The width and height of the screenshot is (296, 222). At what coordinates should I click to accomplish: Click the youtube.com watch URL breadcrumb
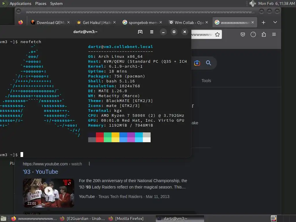52,164
